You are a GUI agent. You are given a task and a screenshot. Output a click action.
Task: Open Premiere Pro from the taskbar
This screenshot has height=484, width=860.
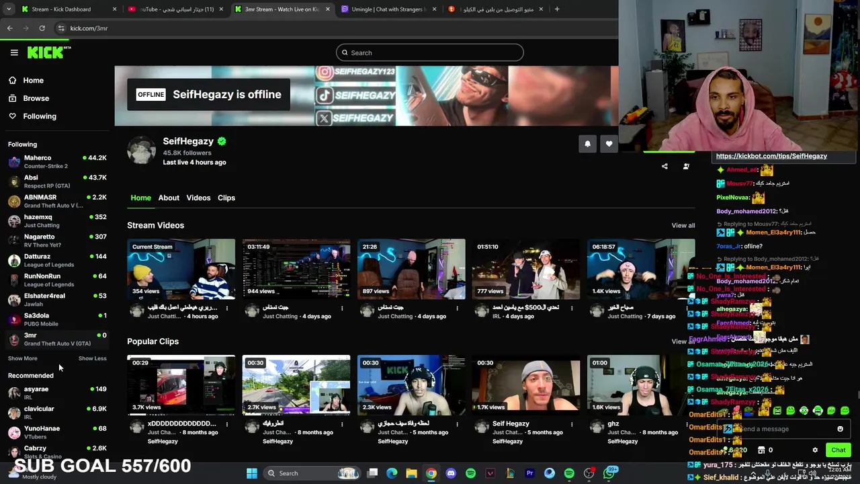[529, 473]
